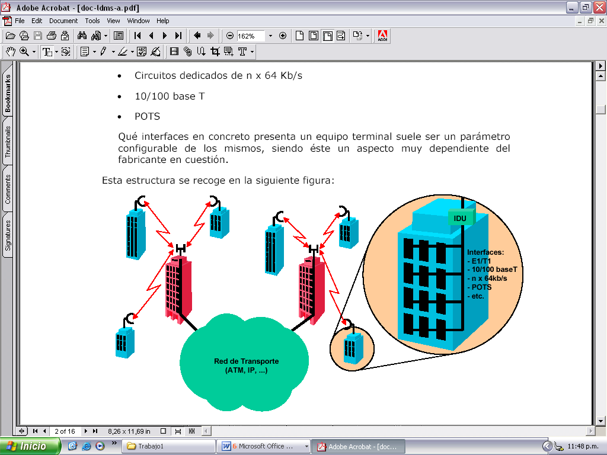Screen dimensions: 607x455
Task: Click the Spell Check ABC icon
Action: [x=142, y=52]
